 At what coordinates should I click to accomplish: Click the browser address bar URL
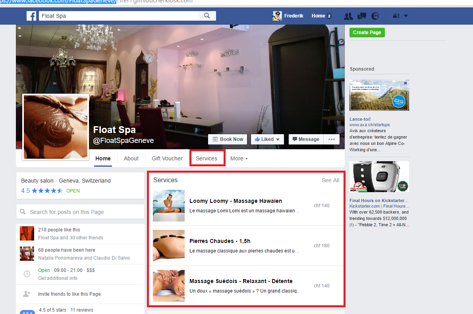point(97,2)
